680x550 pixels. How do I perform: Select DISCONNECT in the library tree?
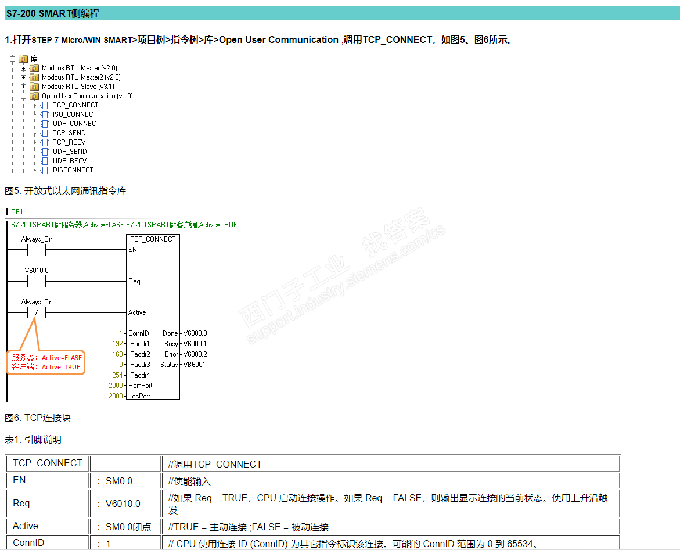click(73, 170)
